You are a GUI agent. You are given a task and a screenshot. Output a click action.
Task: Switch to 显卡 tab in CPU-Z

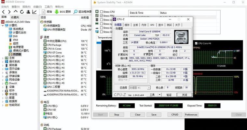[x=161, y=25]
